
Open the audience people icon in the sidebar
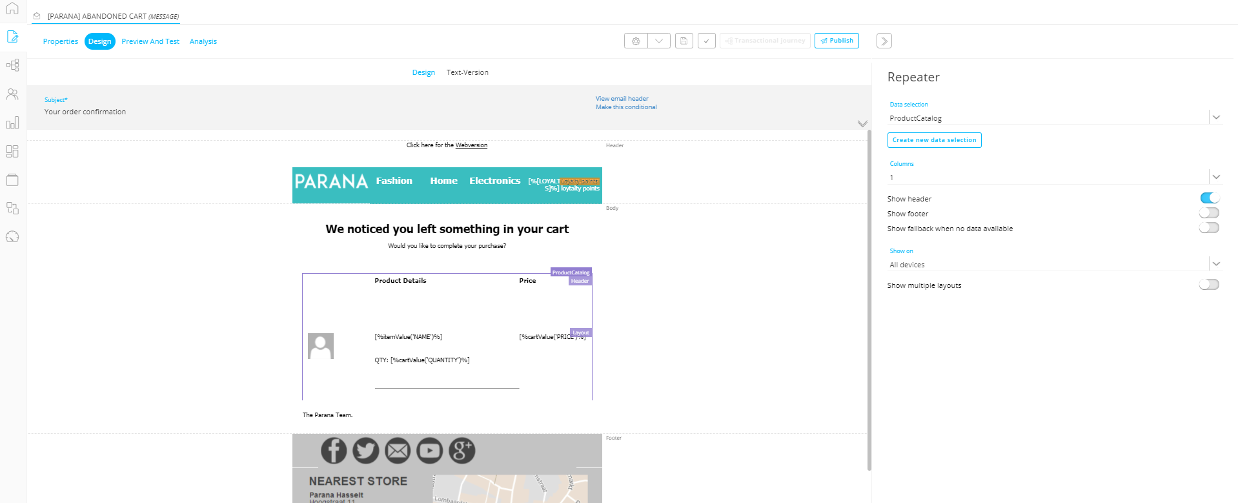(12, 94)
